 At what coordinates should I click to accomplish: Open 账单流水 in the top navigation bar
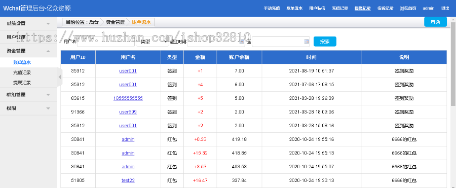click(294, 8)
